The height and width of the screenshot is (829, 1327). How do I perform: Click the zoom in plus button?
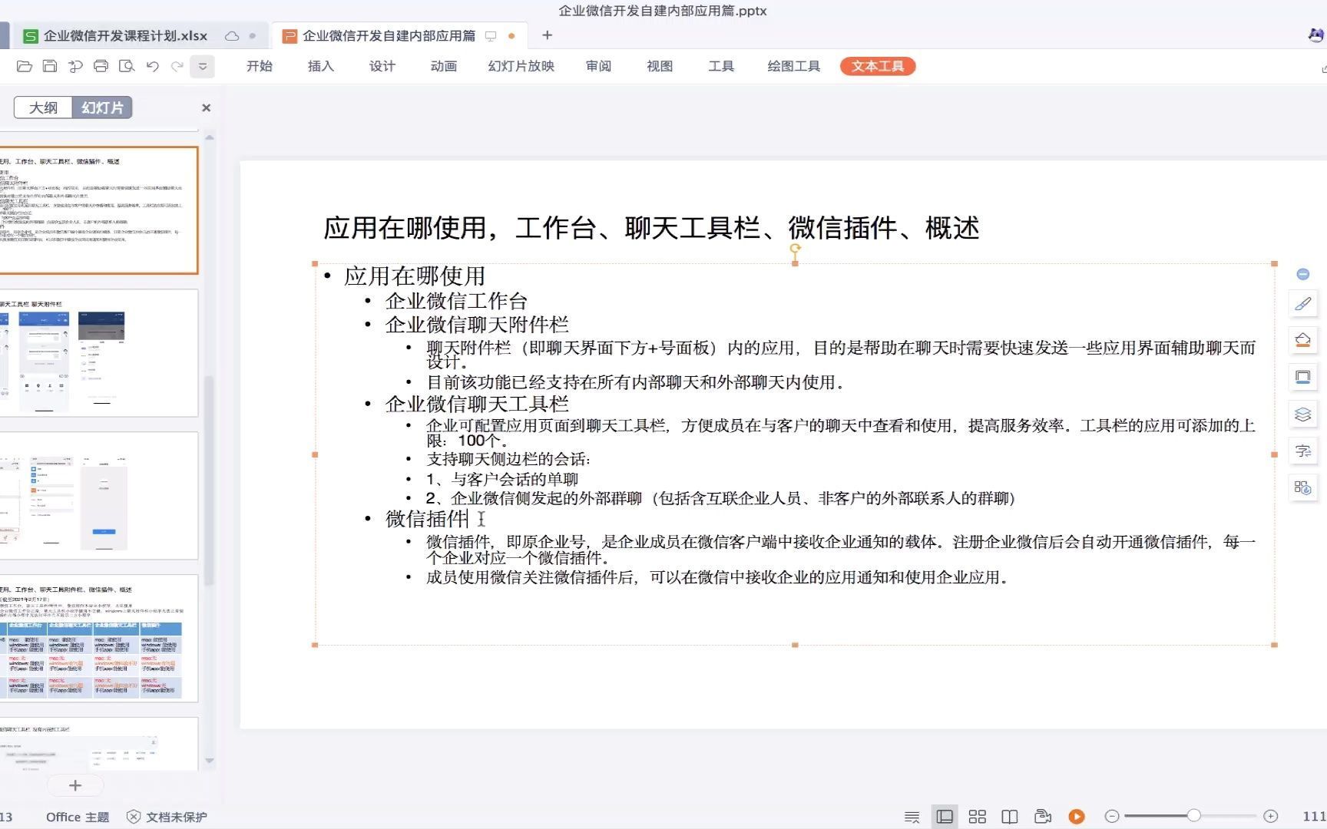tap(1271, 816)
